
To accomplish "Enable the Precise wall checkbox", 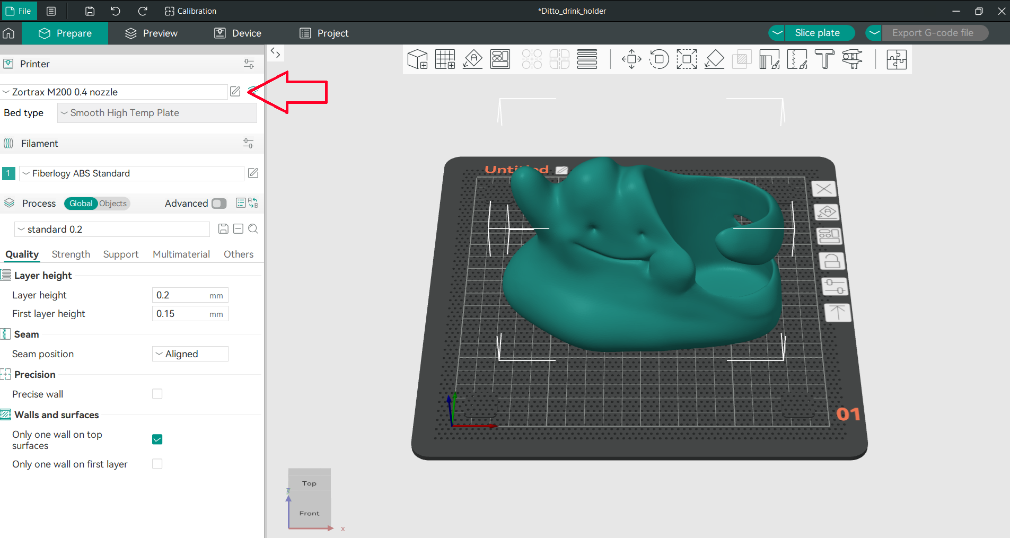I will [x=157, y=394].
